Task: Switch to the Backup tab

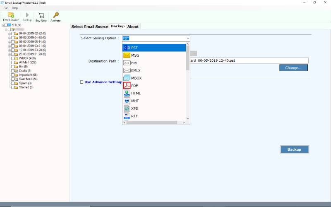Action: click(x=118, y=26)
